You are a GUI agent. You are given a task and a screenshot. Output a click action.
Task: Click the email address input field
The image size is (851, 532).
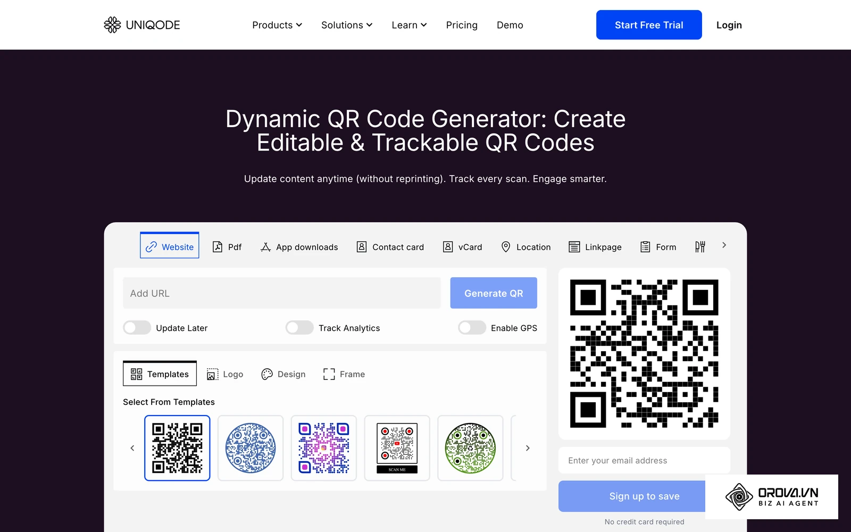[x=644, y=461]
